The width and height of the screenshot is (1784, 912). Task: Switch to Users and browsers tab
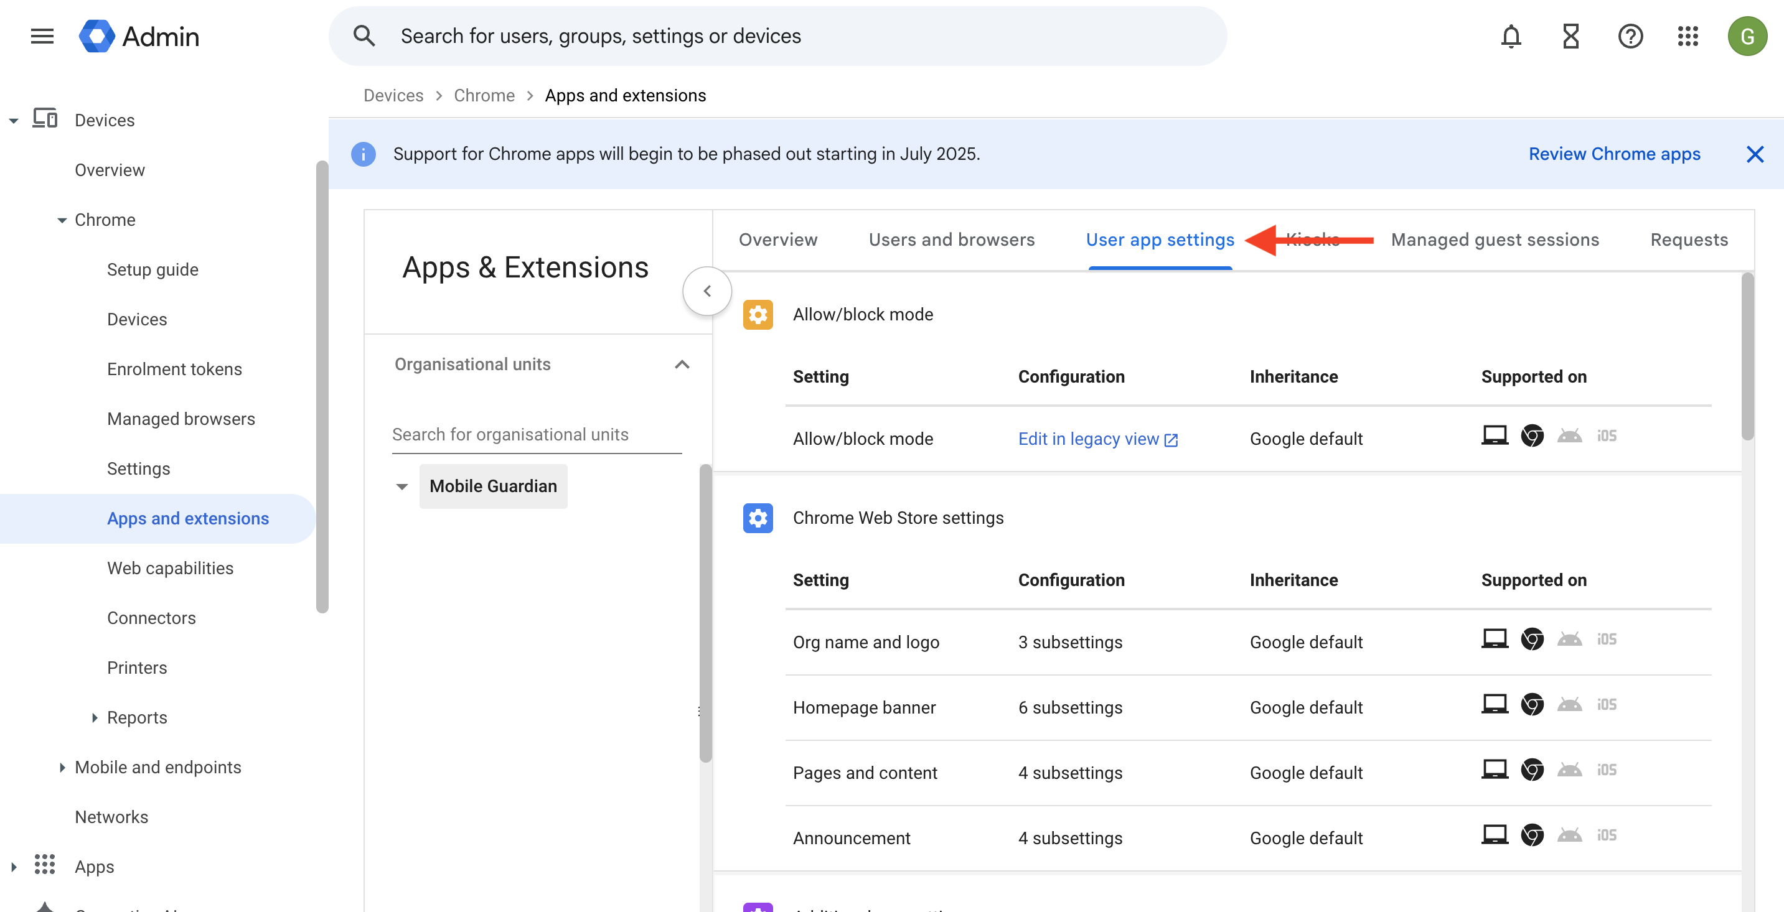(x=951, y=240)
